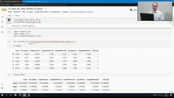Open the Вид menu
Image resolution: width=174 pixels, height=98 pixels.
click(x=24, y=12)
